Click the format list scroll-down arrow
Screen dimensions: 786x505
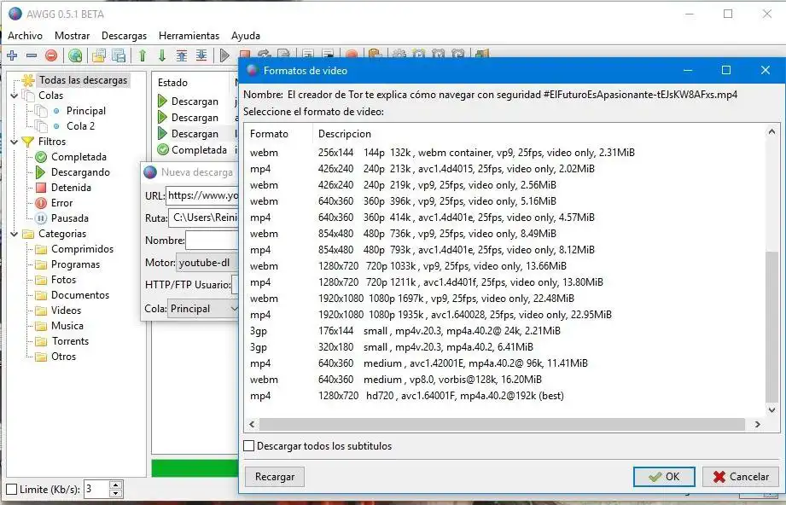pos(772,409)
